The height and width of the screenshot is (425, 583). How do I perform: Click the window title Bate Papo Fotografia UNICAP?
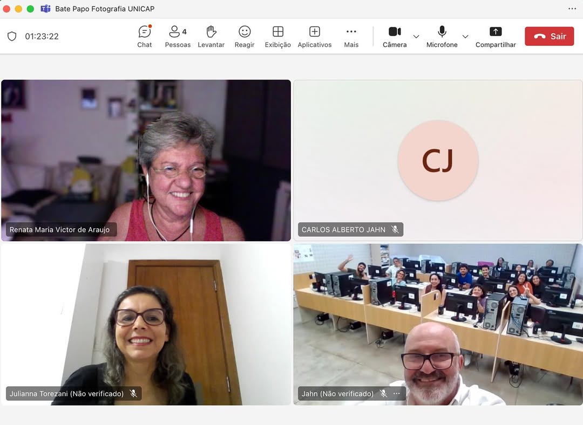click(105, 9)
